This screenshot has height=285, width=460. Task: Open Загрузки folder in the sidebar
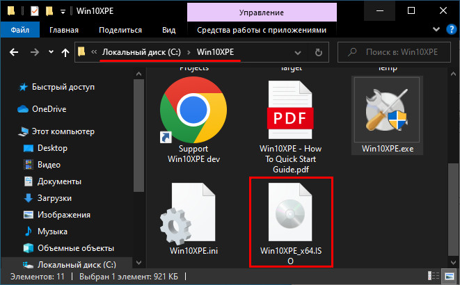tap(55, 198)
